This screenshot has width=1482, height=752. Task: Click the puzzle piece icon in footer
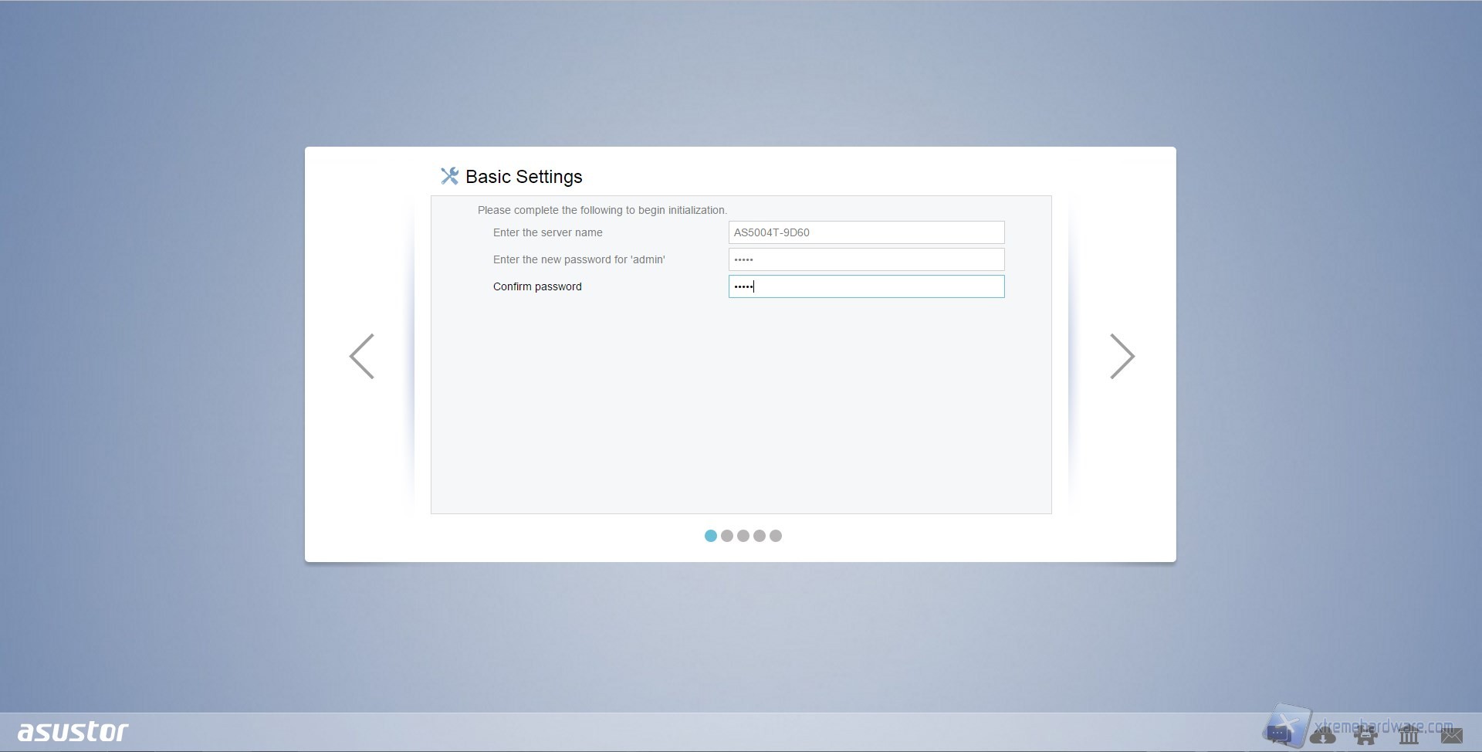(1365, 736)
